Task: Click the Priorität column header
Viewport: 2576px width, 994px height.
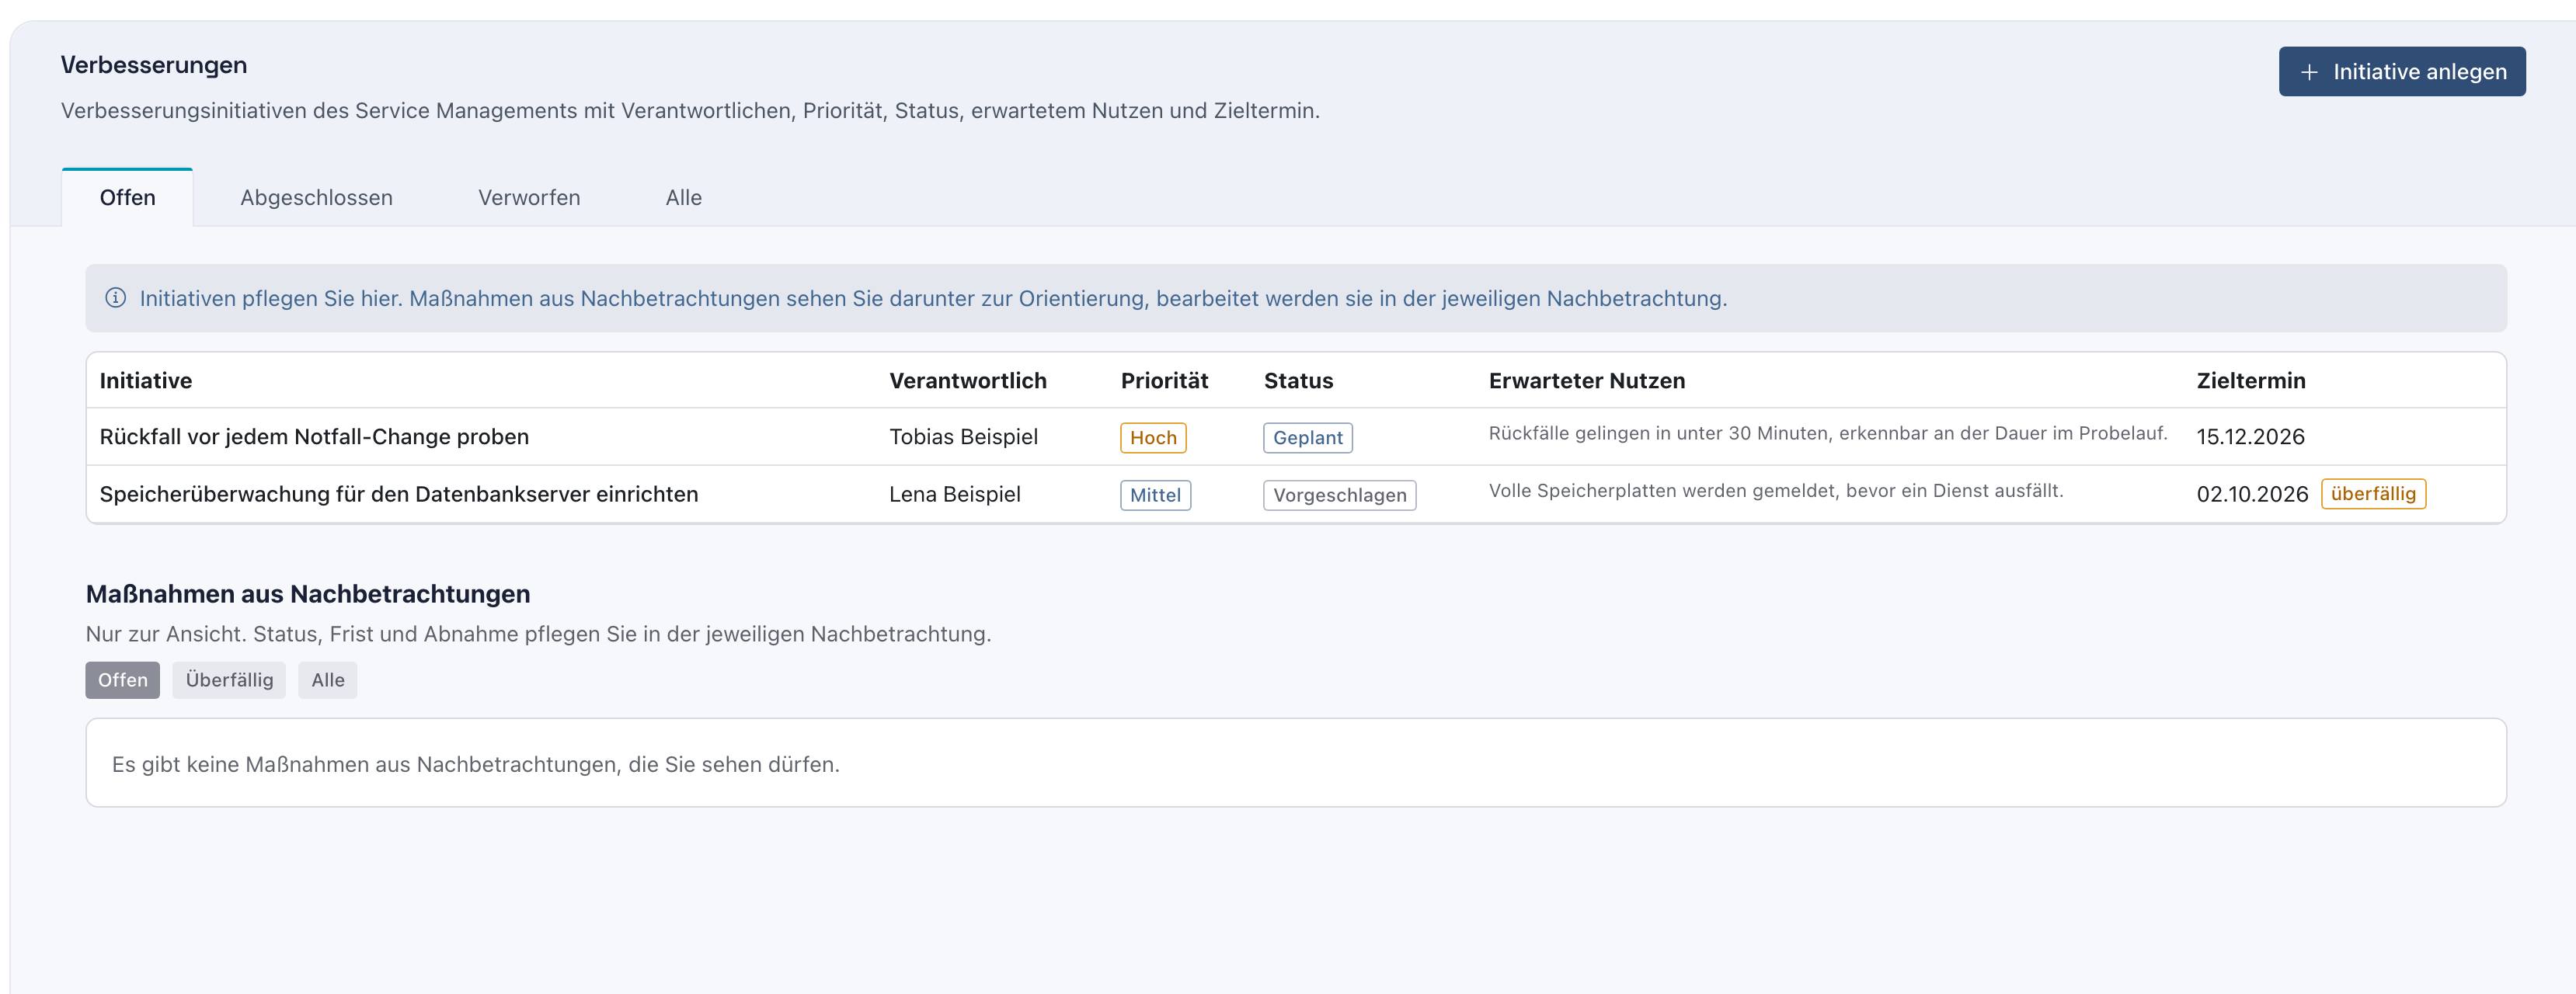Action: click(x=1164, y=381)
